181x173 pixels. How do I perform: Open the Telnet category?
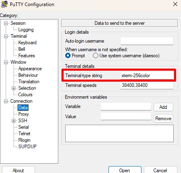click(24, 134)
